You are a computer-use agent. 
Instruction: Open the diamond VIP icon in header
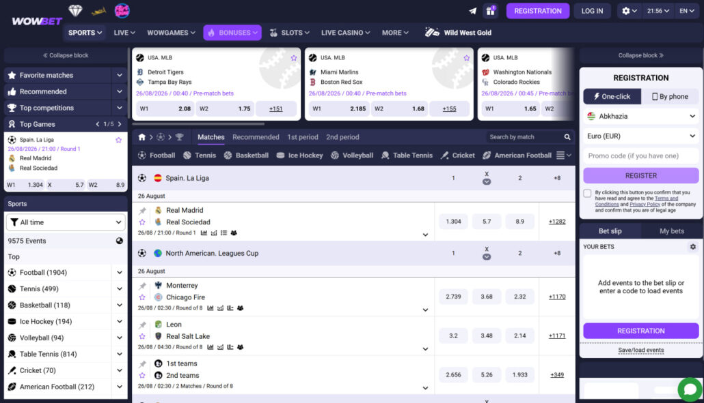point(75,10)
